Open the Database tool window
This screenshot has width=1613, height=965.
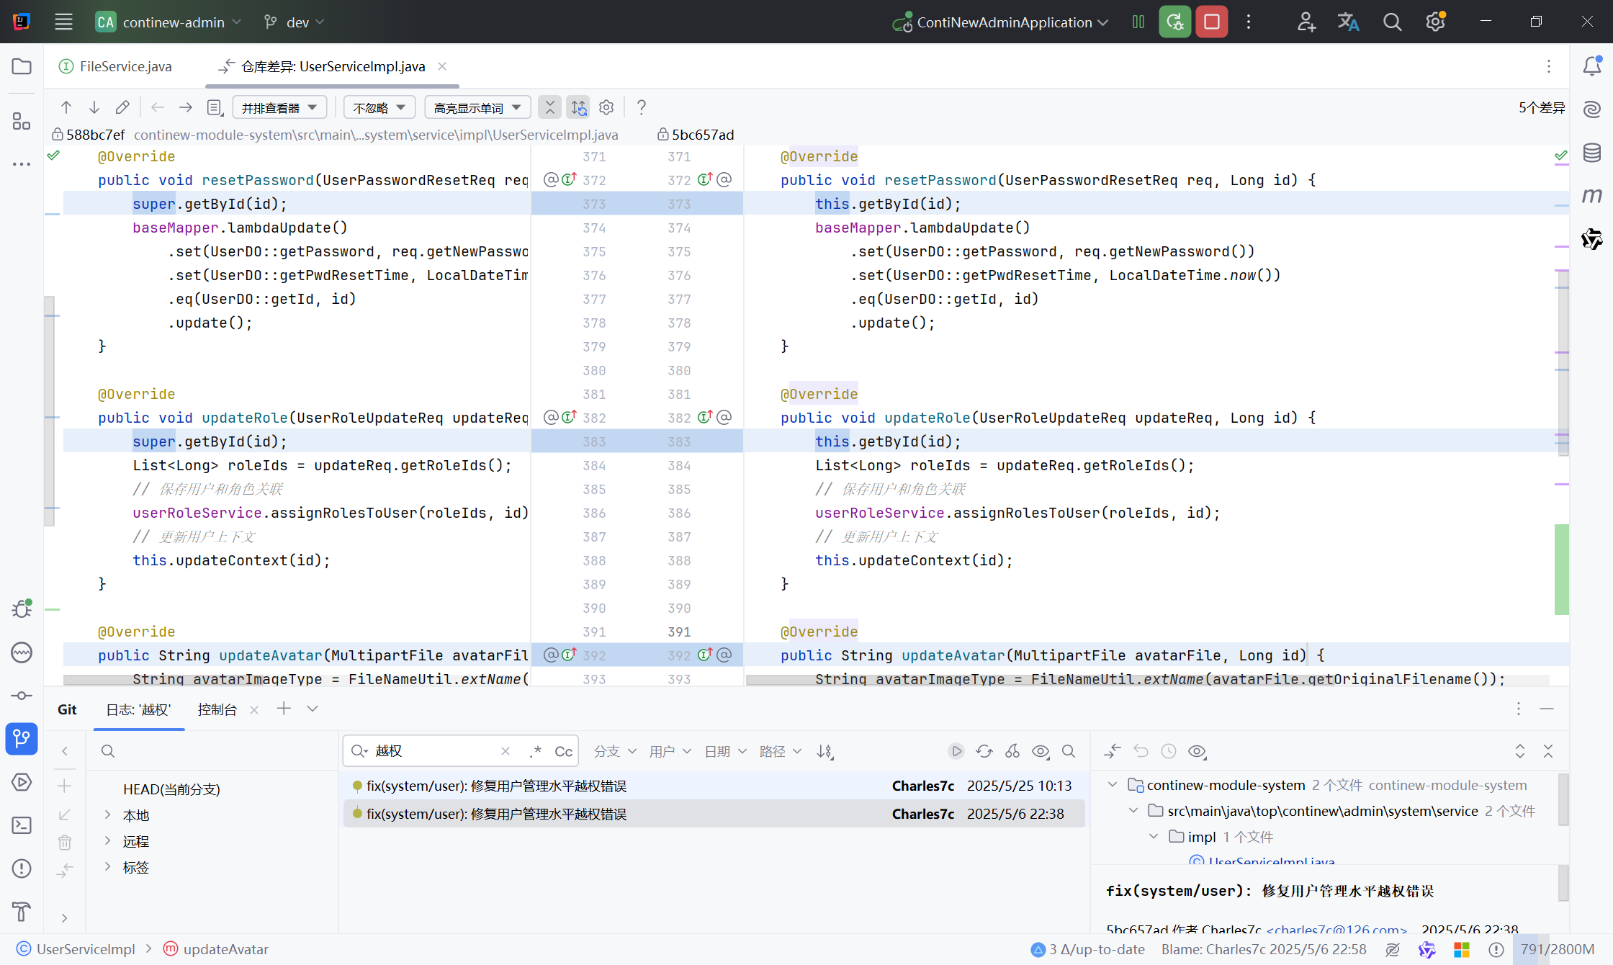(1592, 153)
